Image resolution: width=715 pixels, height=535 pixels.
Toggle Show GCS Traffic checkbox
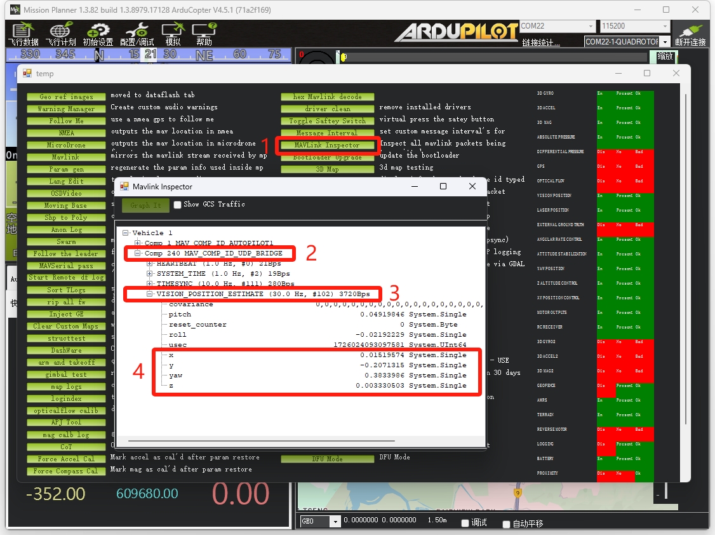[177, 205]
